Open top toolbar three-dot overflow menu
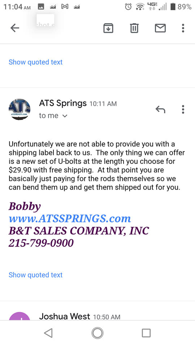 [183, 28]
